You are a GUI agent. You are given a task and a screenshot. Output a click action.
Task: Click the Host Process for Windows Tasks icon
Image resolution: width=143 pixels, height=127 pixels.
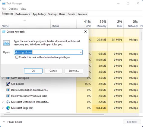(x=8, y=96)
